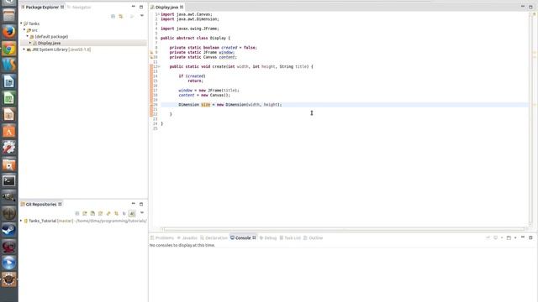Collapse the create method fold at line 12

tap(159, 66)
